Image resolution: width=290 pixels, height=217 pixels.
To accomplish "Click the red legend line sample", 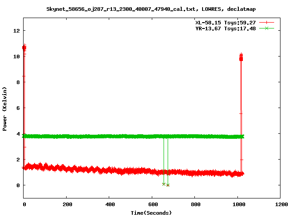I will click(266, 23).
